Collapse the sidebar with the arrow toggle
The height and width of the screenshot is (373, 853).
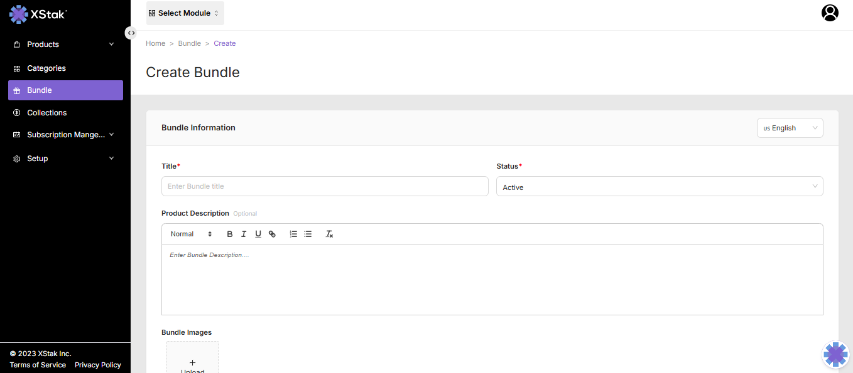coord(131,33)
